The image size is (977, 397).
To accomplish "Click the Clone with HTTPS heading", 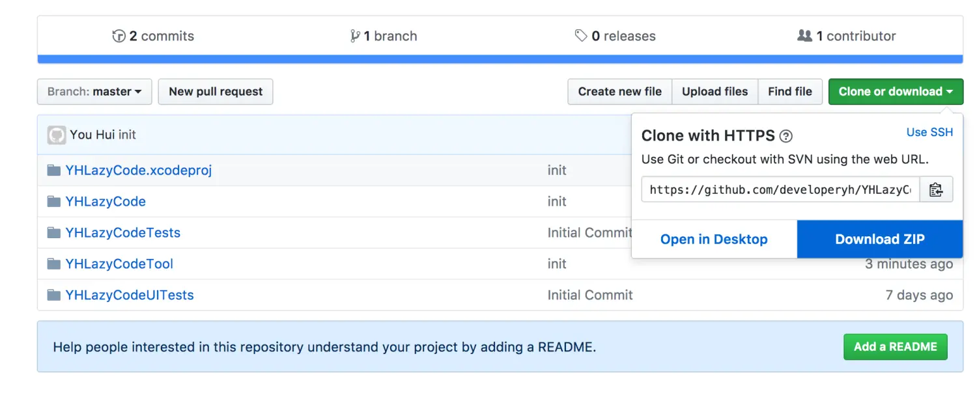I will coord(708,136).
